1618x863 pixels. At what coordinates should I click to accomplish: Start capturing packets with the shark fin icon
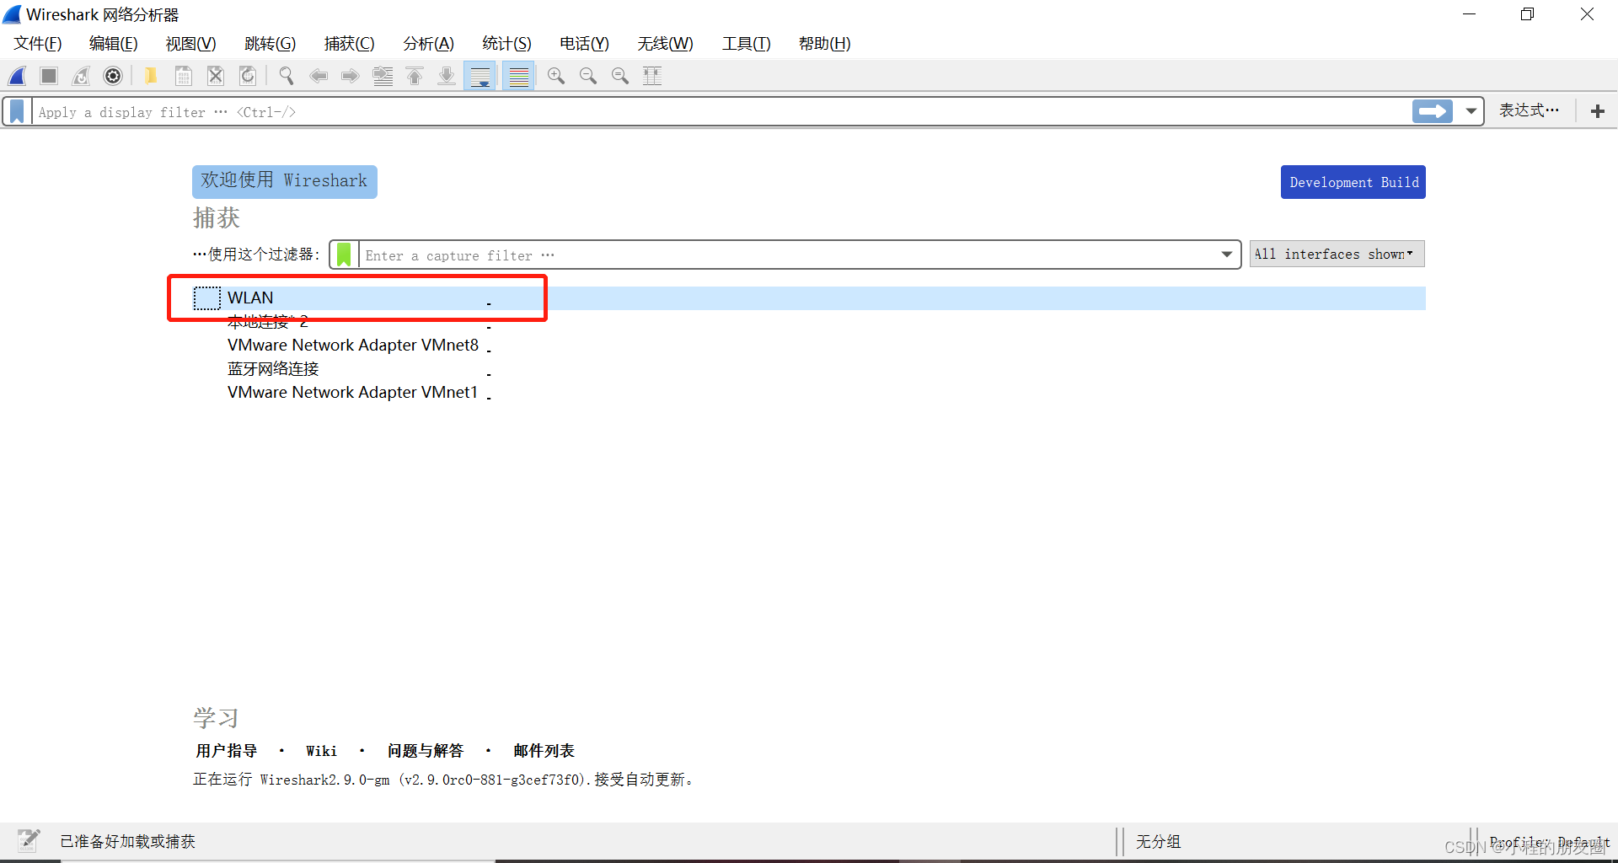[18, 76]
